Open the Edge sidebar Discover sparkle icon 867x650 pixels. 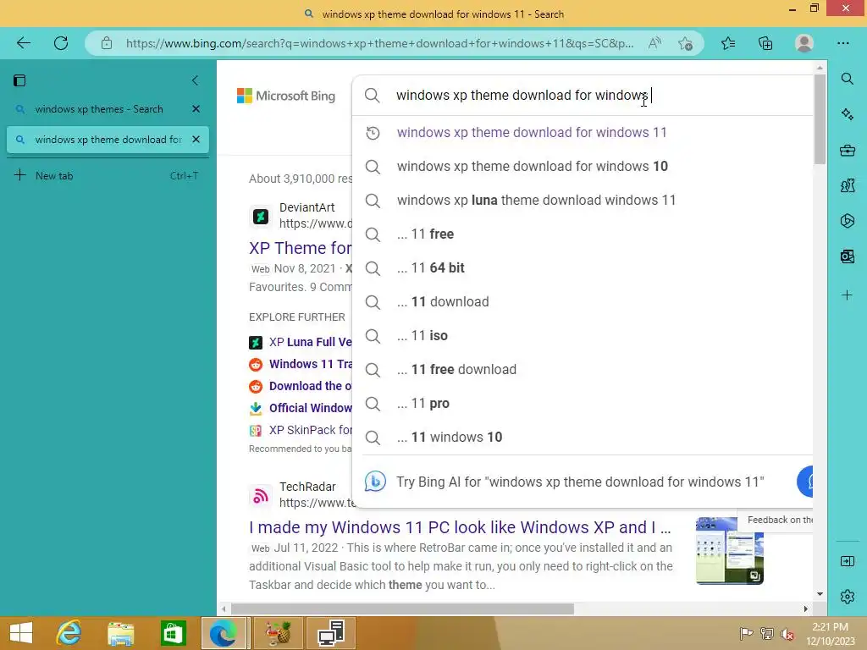(x=847, y=114)
